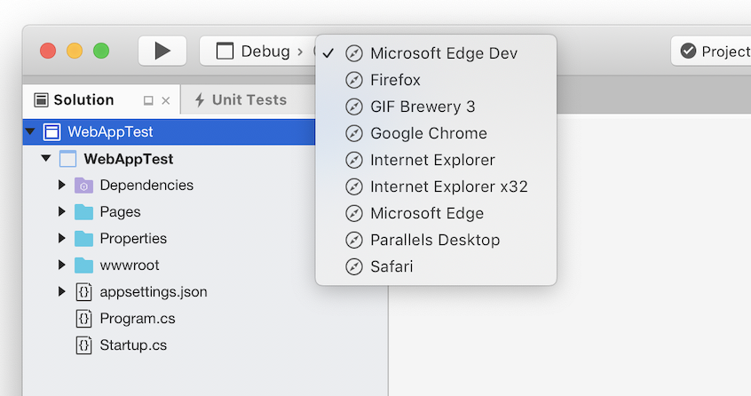Select Parallels Desktop in the list
Image resolution: width=751 pixels, height=396 pixels.
[x=435, y=240]
